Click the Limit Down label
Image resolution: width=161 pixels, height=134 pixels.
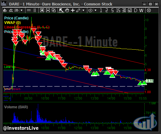point(12,89)
